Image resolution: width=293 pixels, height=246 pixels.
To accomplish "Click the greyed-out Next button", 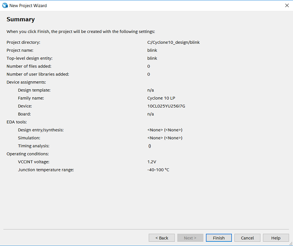I will tap(190, 238).
